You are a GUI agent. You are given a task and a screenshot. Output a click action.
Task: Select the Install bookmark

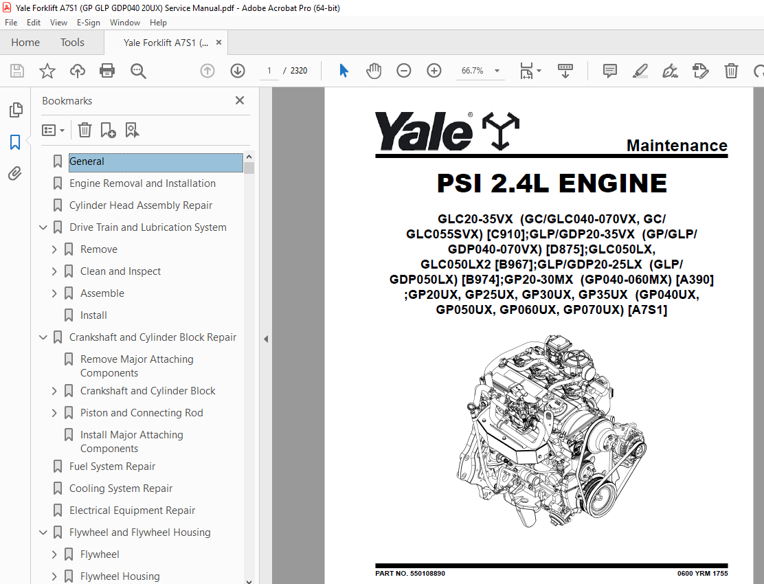(x=93, y=315)
